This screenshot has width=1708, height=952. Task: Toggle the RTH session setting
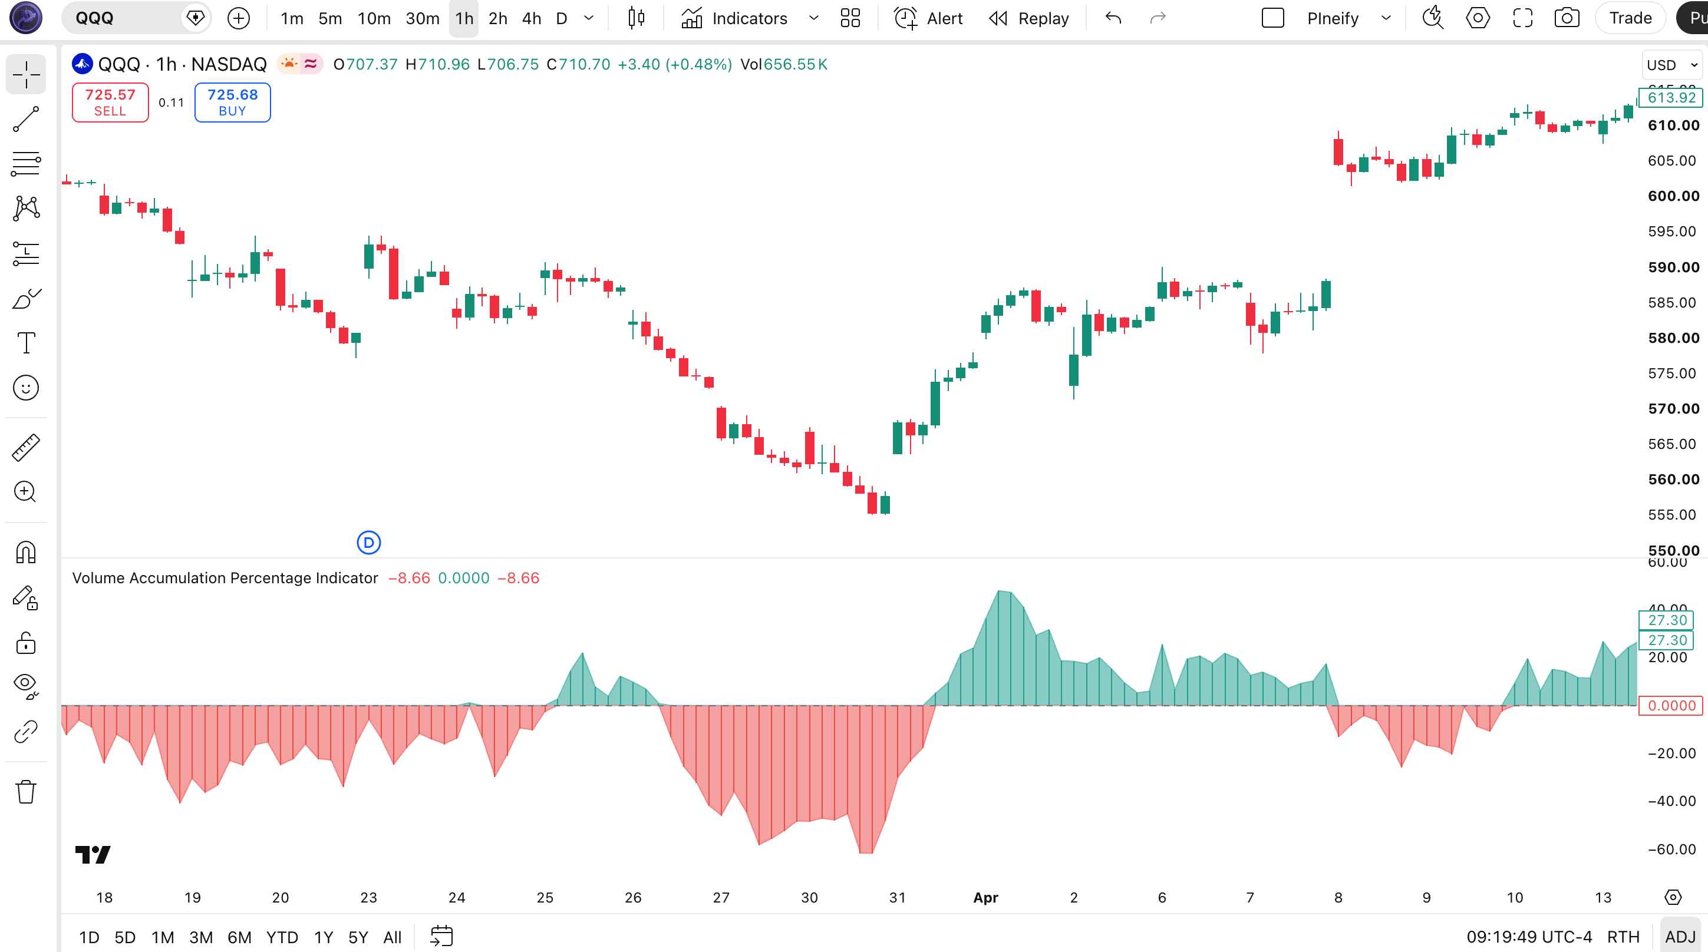[x=1623, y=937]
